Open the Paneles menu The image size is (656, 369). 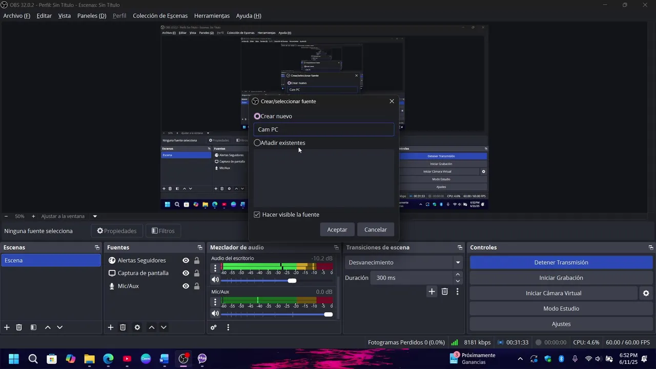pyautogui.click(x=92, y=16)
